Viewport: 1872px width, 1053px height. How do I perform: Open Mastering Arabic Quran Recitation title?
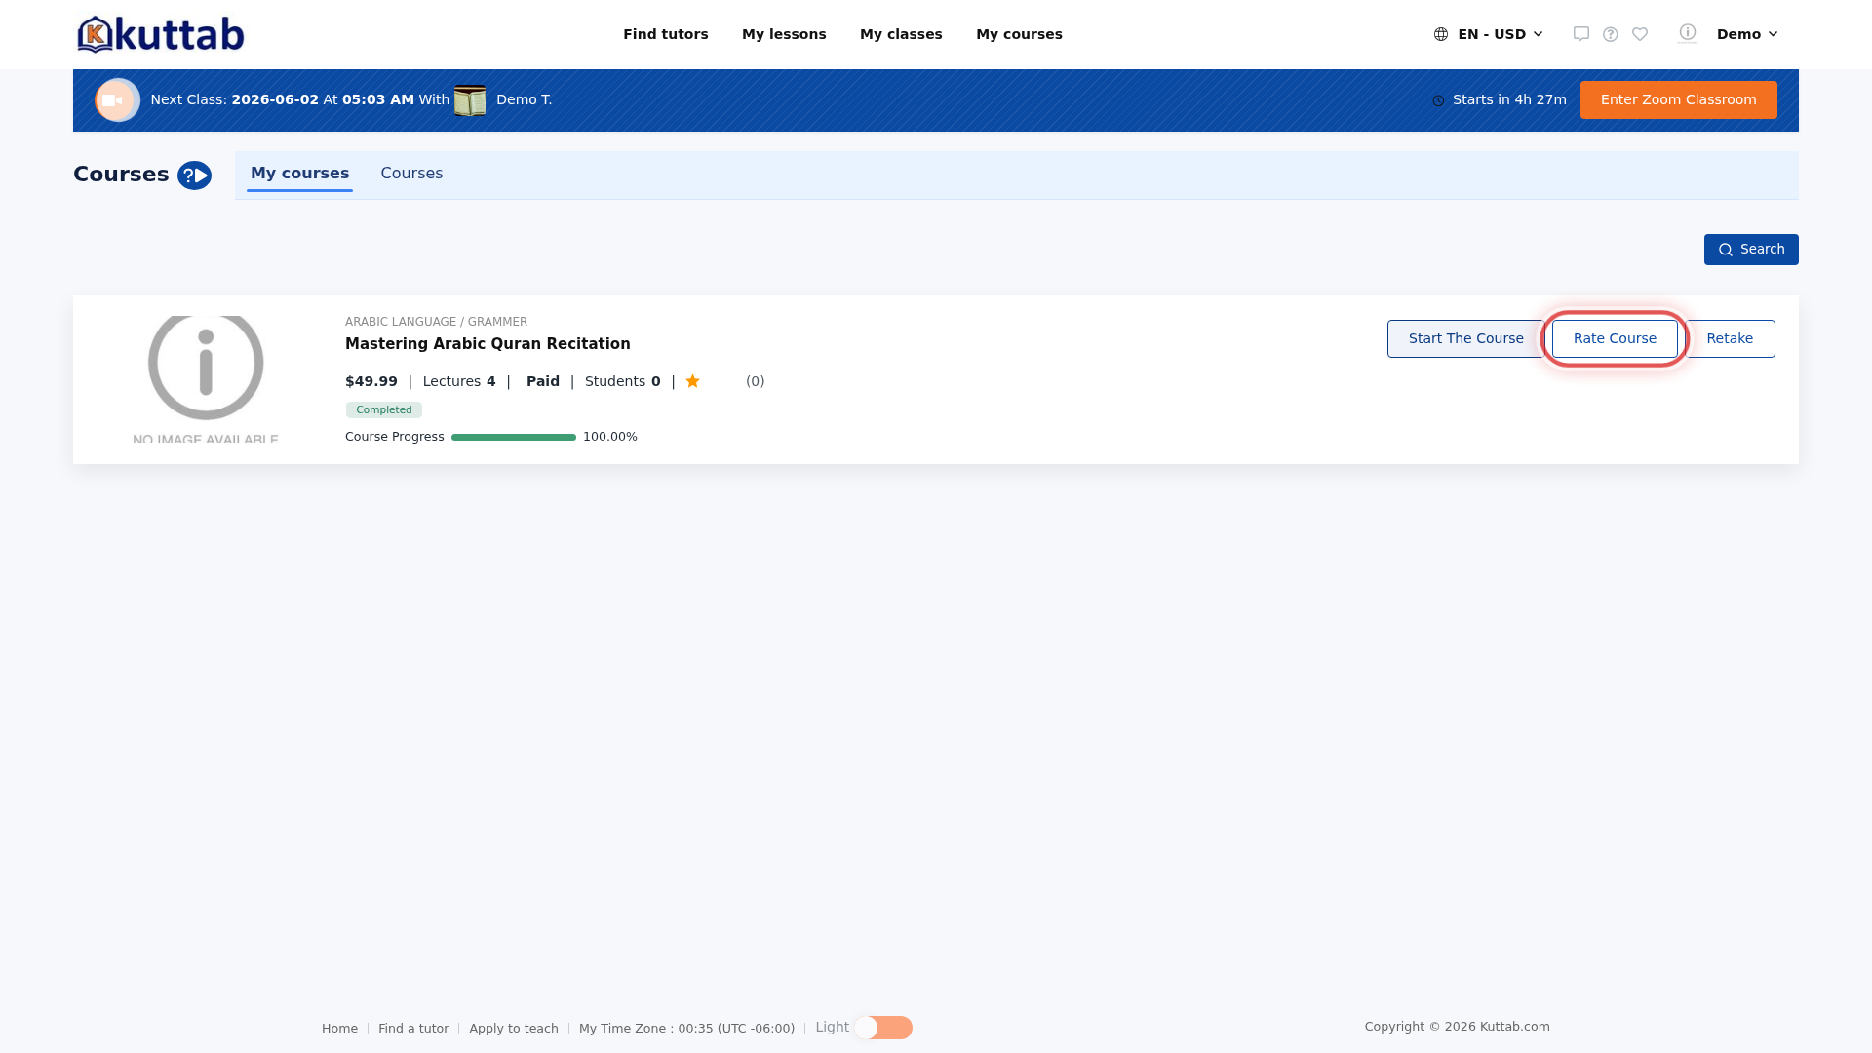487,344
